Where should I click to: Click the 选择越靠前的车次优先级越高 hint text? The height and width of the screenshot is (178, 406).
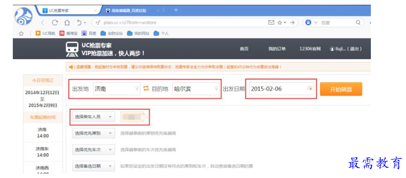(x=148, y=150)
